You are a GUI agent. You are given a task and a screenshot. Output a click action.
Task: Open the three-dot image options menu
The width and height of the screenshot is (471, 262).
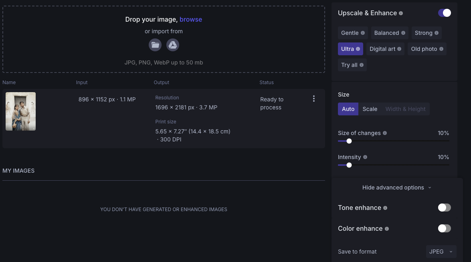coord(313,99)
